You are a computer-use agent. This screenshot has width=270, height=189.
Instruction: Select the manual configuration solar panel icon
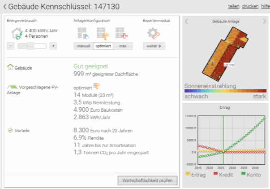coord(83,33)
